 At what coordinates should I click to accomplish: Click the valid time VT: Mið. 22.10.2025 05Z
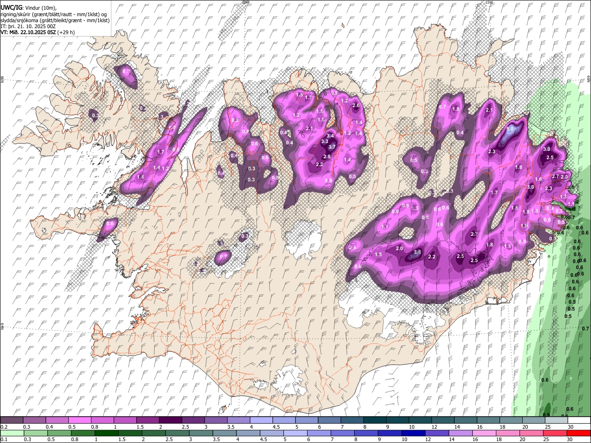(28, 32)
